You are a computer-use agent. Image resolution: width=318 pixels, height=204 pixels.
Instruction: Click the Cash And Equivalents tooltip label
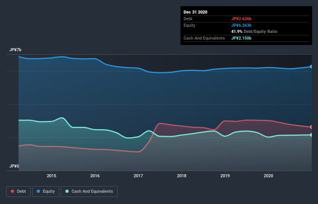click(x=204, y=38)
